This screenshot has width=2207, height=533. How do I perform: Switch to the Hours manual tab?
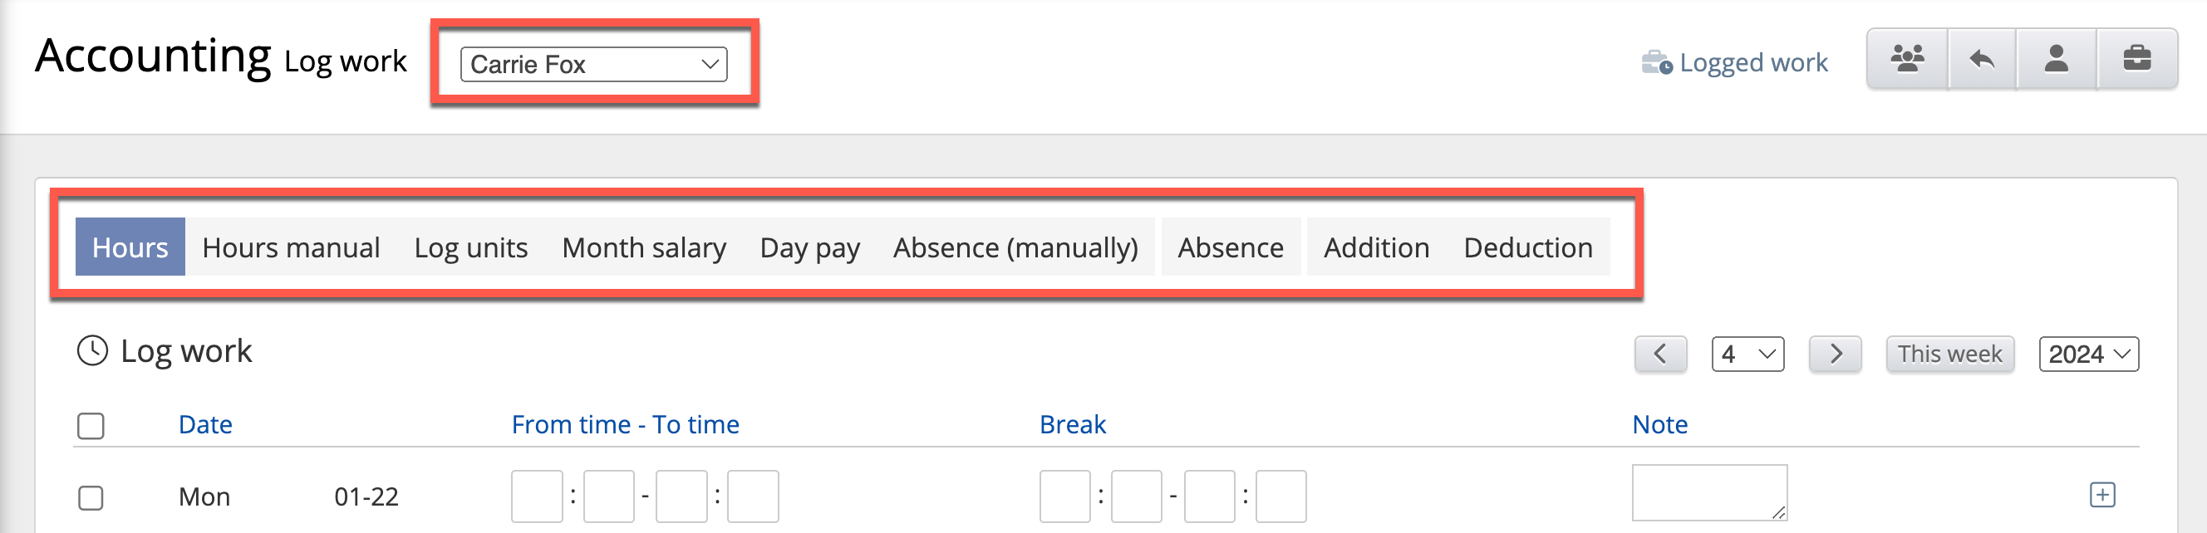[x=291, y=247]
